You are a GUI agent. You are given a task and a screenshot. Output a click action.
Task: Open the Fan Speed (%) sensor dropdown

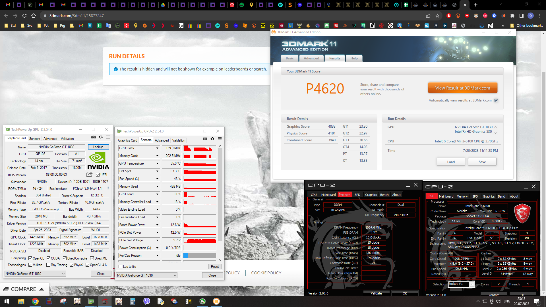(x=157, y=179)
